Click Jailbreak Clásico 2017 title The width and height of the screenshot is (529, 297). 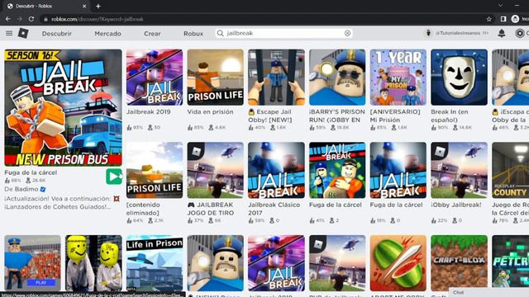[x=274, y=209]
